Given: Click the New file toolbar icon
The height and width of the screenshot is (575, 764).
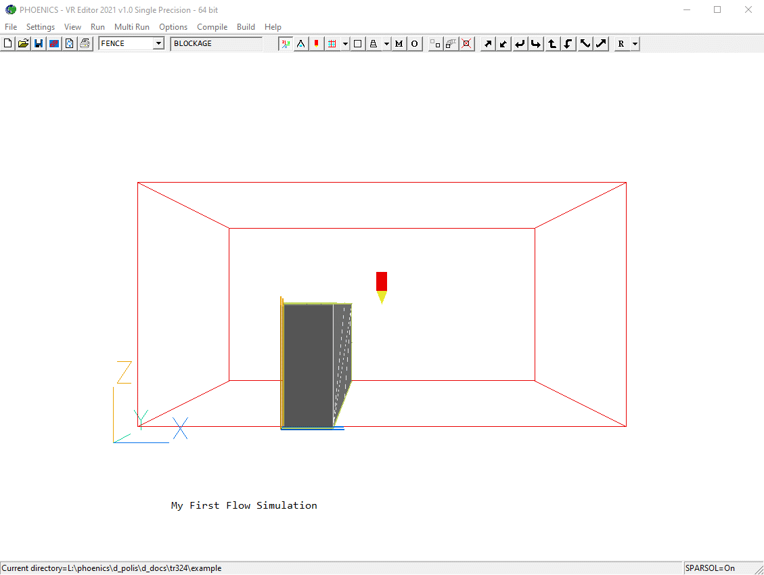Looking at the screenshot, I should tap(7, 44).
